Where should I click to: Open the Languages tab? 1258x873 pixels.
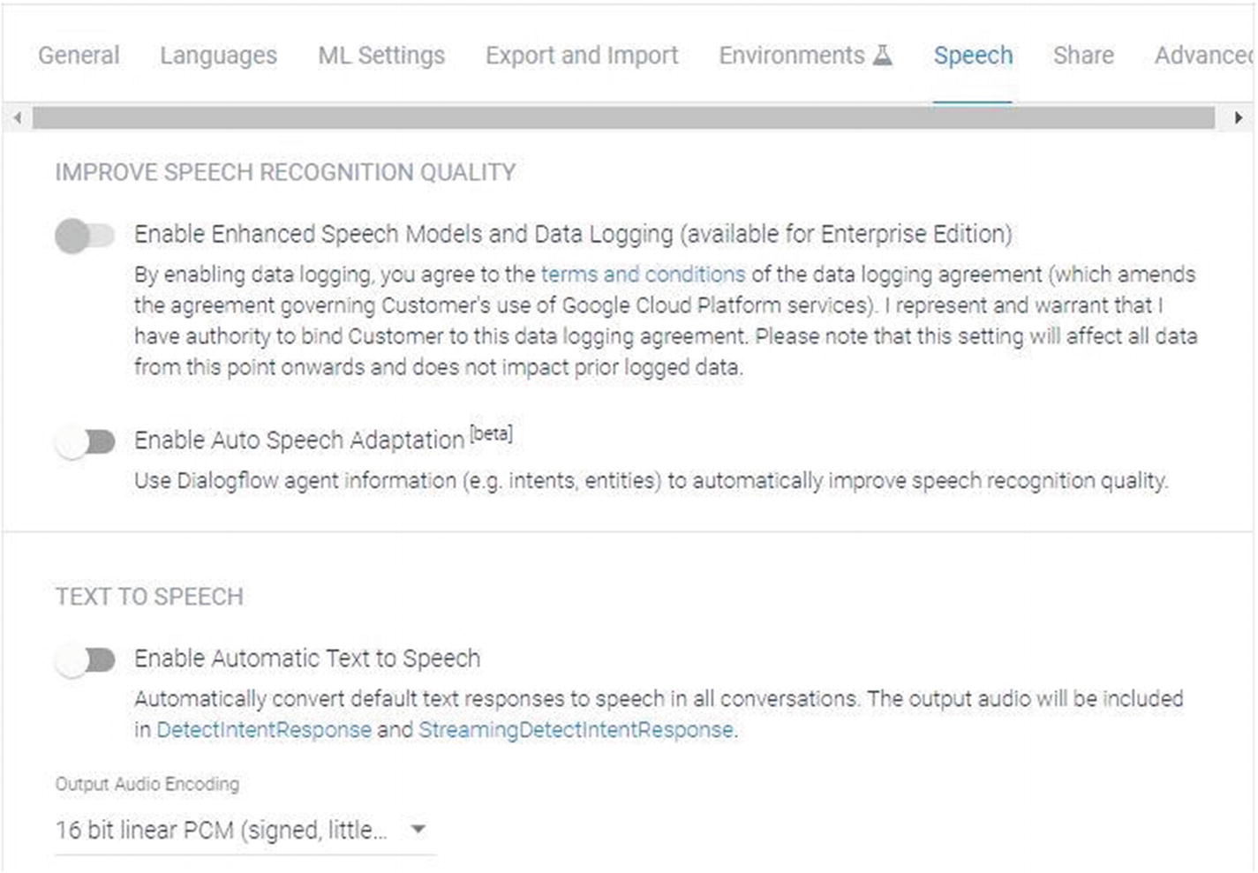218,56
